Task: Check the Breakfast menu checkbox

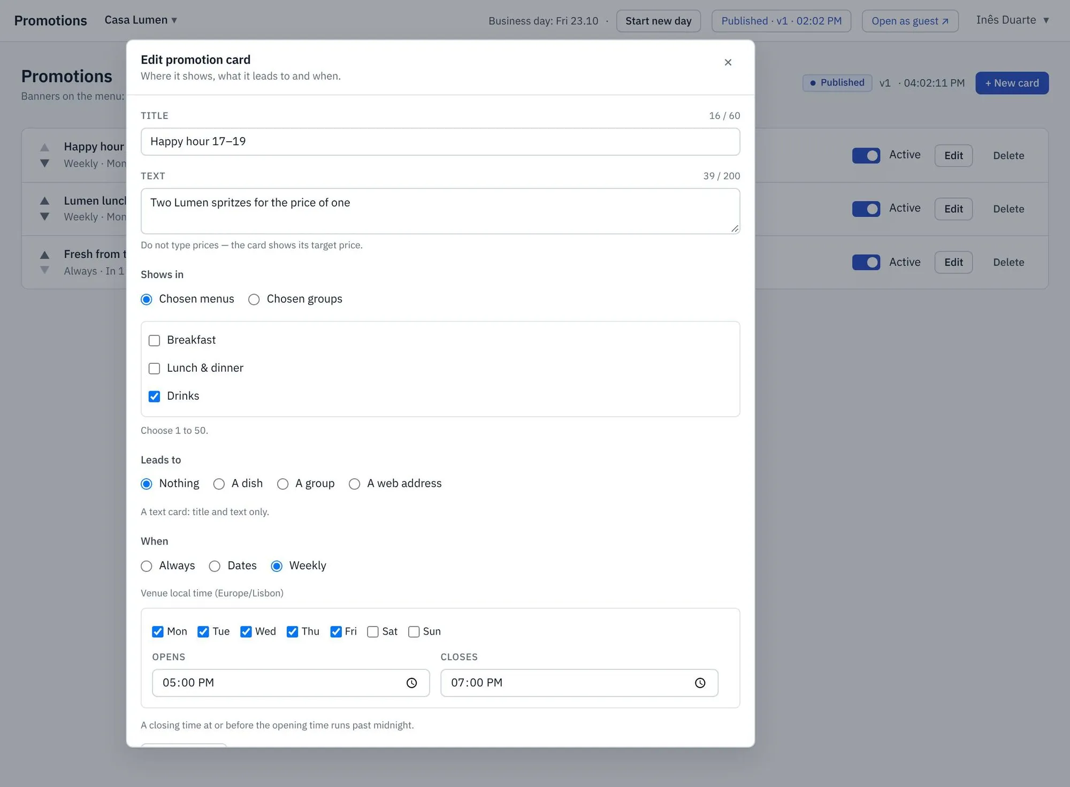Action: point(154,341)
